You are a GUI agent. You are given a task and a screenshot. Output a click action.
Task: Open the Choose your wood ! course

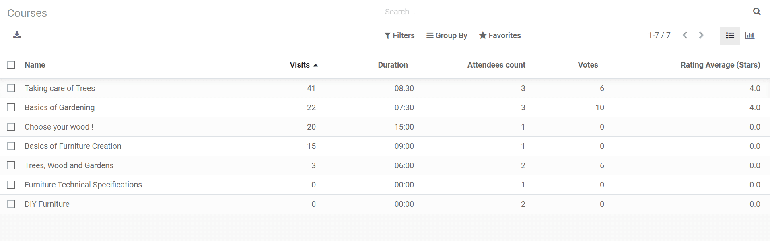(x=59, y=127)
